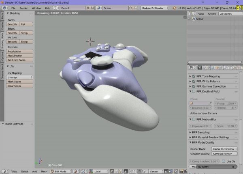This screenshot has width=243, height=174.
Task: Toggle the RPR Depth of Field checkbox
Action: click(194, 92)
